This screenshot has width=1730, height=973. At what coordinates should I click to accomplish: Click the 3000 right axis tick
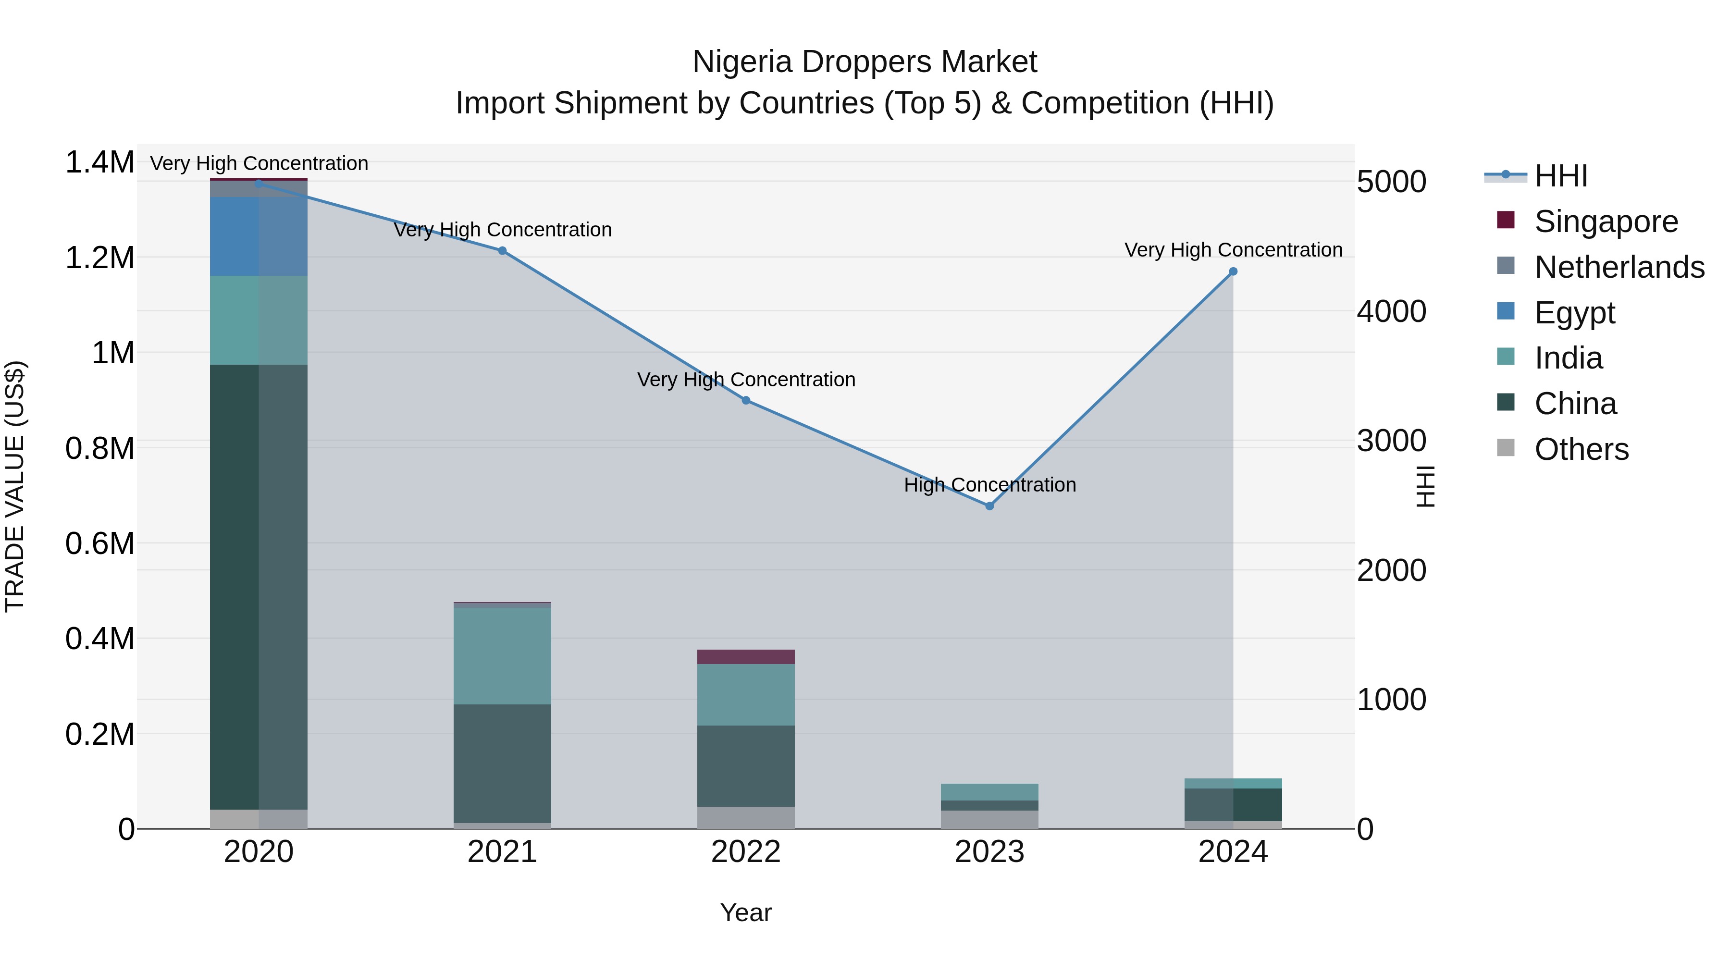pos(1392,441)
